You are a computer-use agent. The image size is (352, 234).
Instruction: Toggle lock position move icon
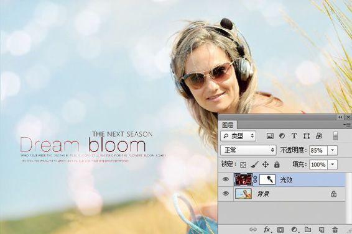pyautogui.click(x=266, y=164)
